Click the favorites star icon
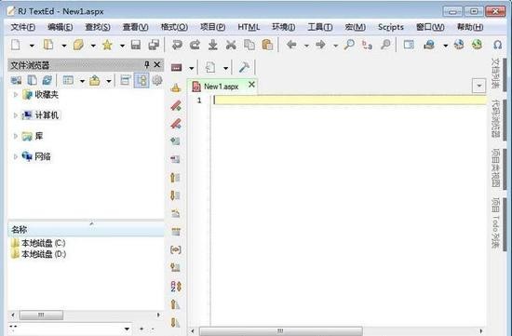This screenshot has height=336, width=512. click(x=107, y=45)
